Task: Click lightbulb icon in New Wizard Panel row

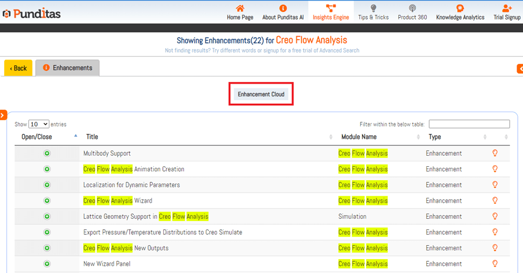Action: coord(495,264)
